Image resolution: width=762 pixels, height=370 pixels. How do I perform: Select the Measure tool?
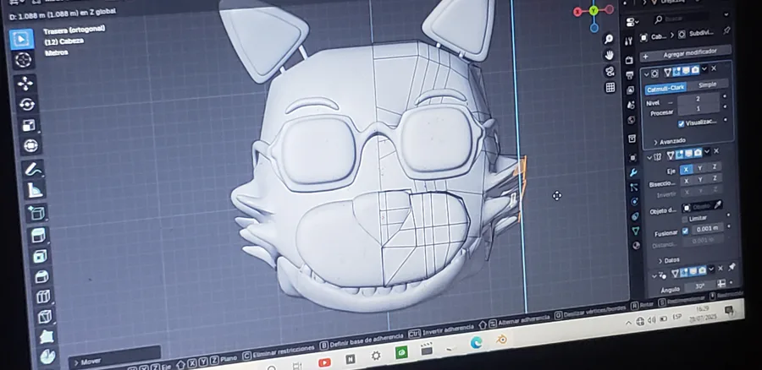[35, 191]
